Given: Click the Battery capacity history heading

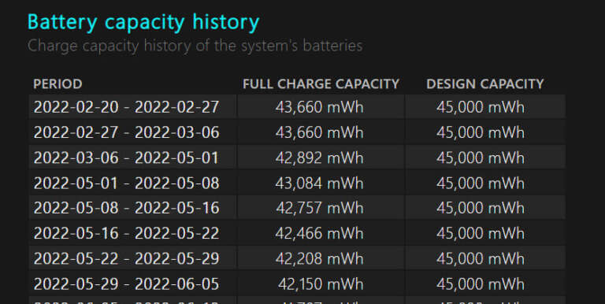Looking at the screenshot, I should click(143, 22).
